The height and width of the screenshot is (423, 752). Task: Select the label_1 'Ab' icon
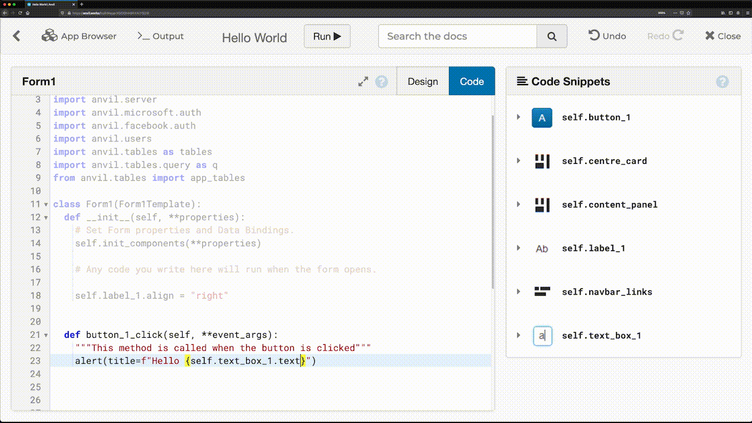[542, 248]
